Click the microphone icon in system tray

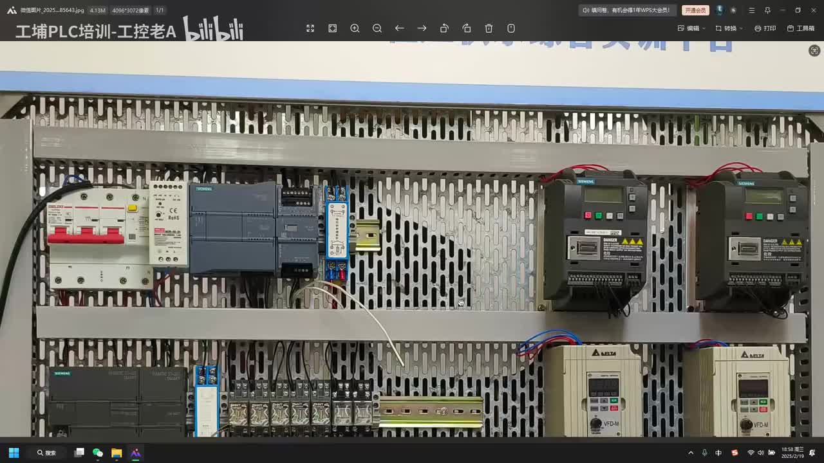tap(705, 453)
